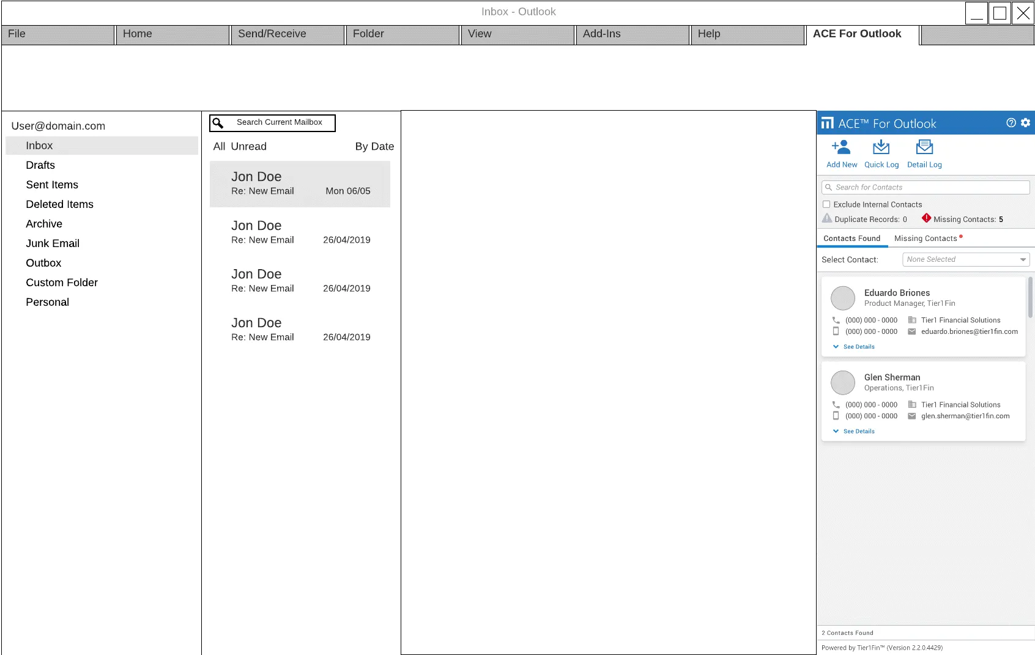Click the envelope icon beside eduardo.briones email
Viewport: 1035px width, 655px height.
pos(911,331)
